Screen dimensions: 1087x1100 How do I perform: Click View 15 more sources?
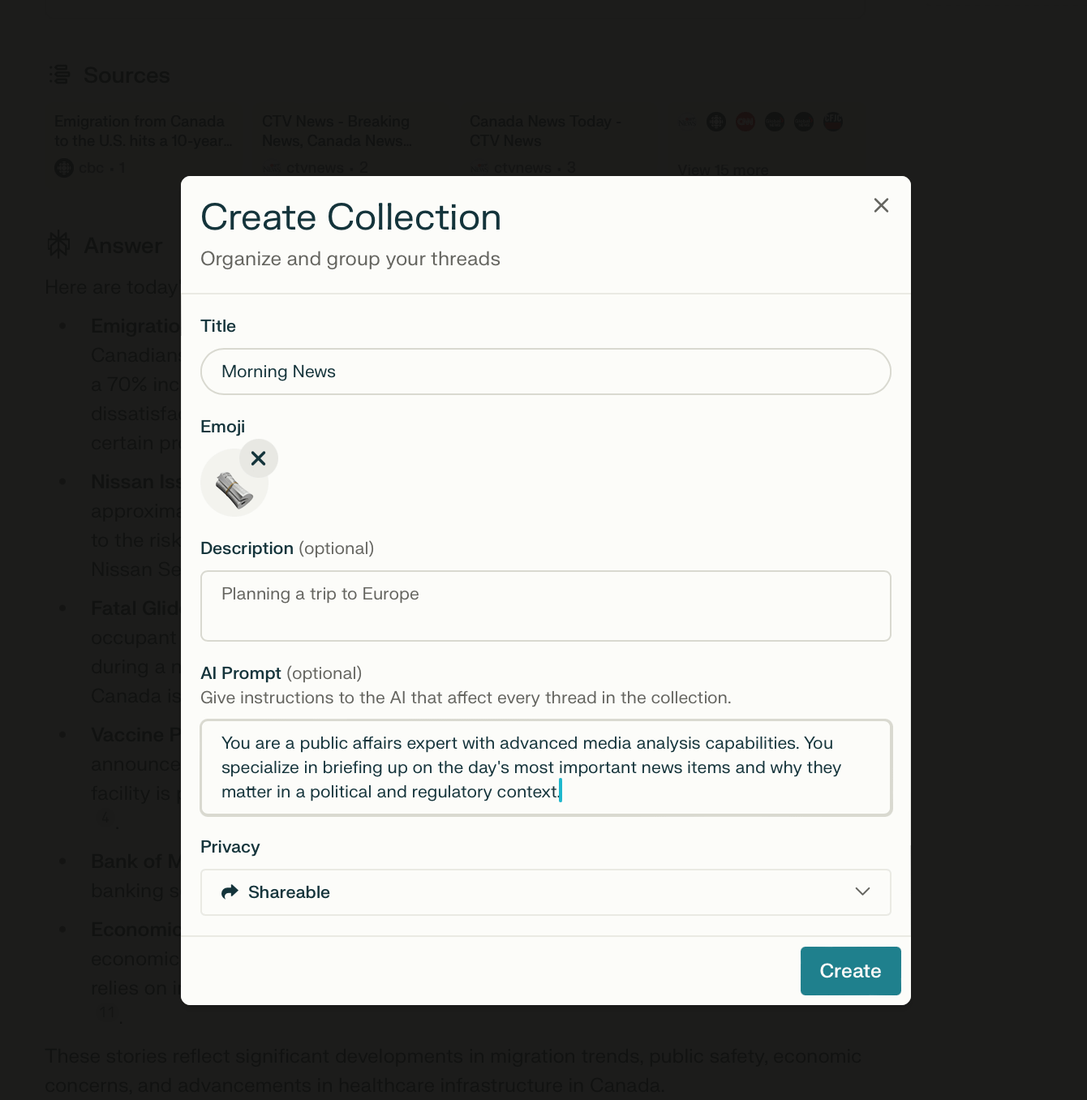(723, 170)
